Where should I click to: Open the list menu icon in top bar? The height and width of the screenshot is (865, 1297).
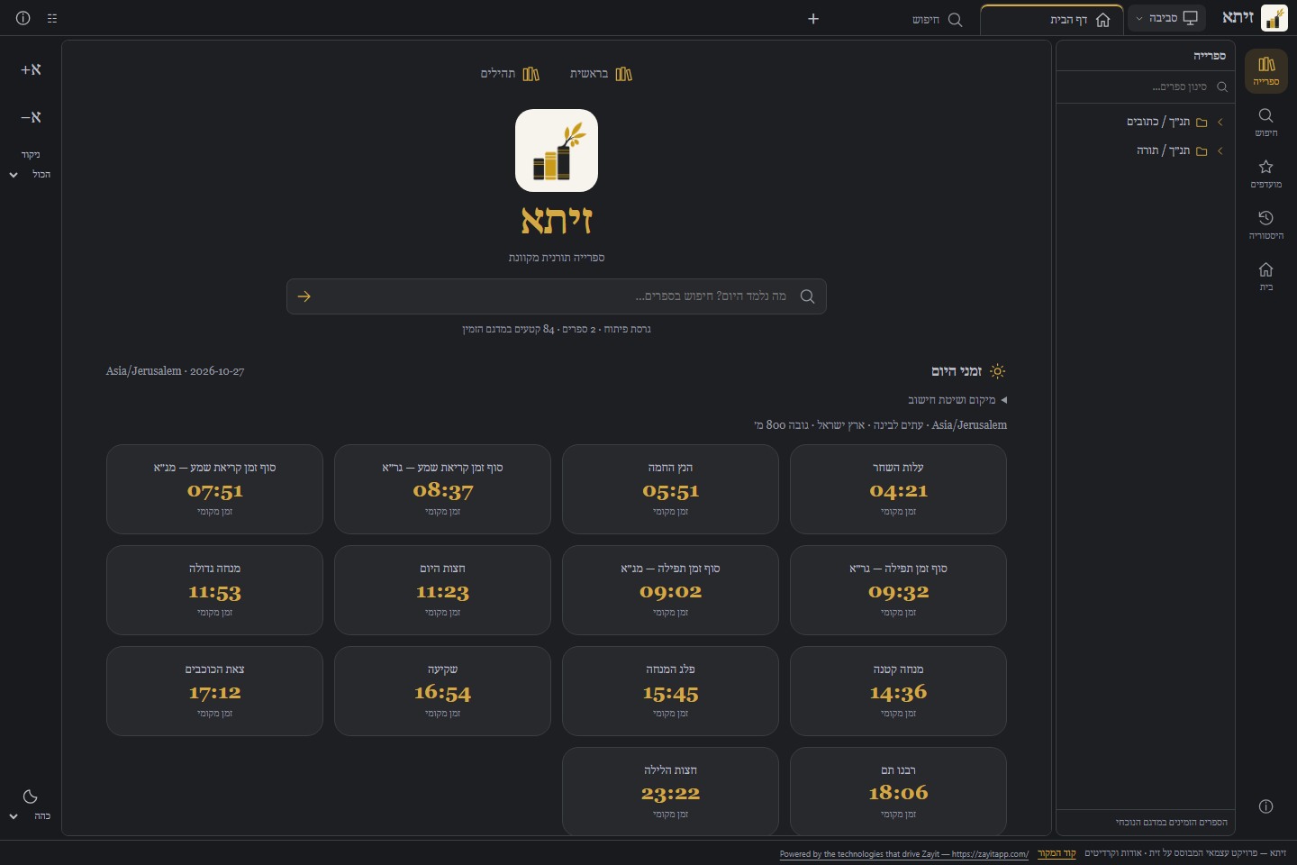tap(52, 18)
